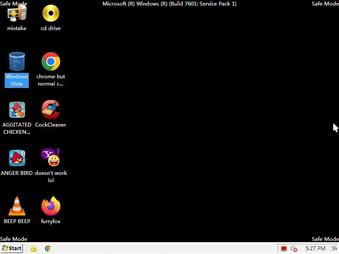
Task: Click the red monitor tray icon
Action: click(x=284, y=249)
